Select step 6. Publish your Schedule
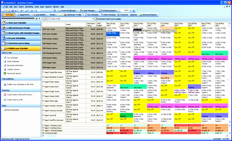 click(x=21, y=48)
